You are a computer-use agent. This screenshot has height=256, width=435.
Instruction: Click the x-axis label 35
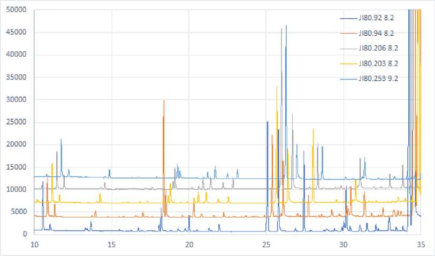[421, 245]
